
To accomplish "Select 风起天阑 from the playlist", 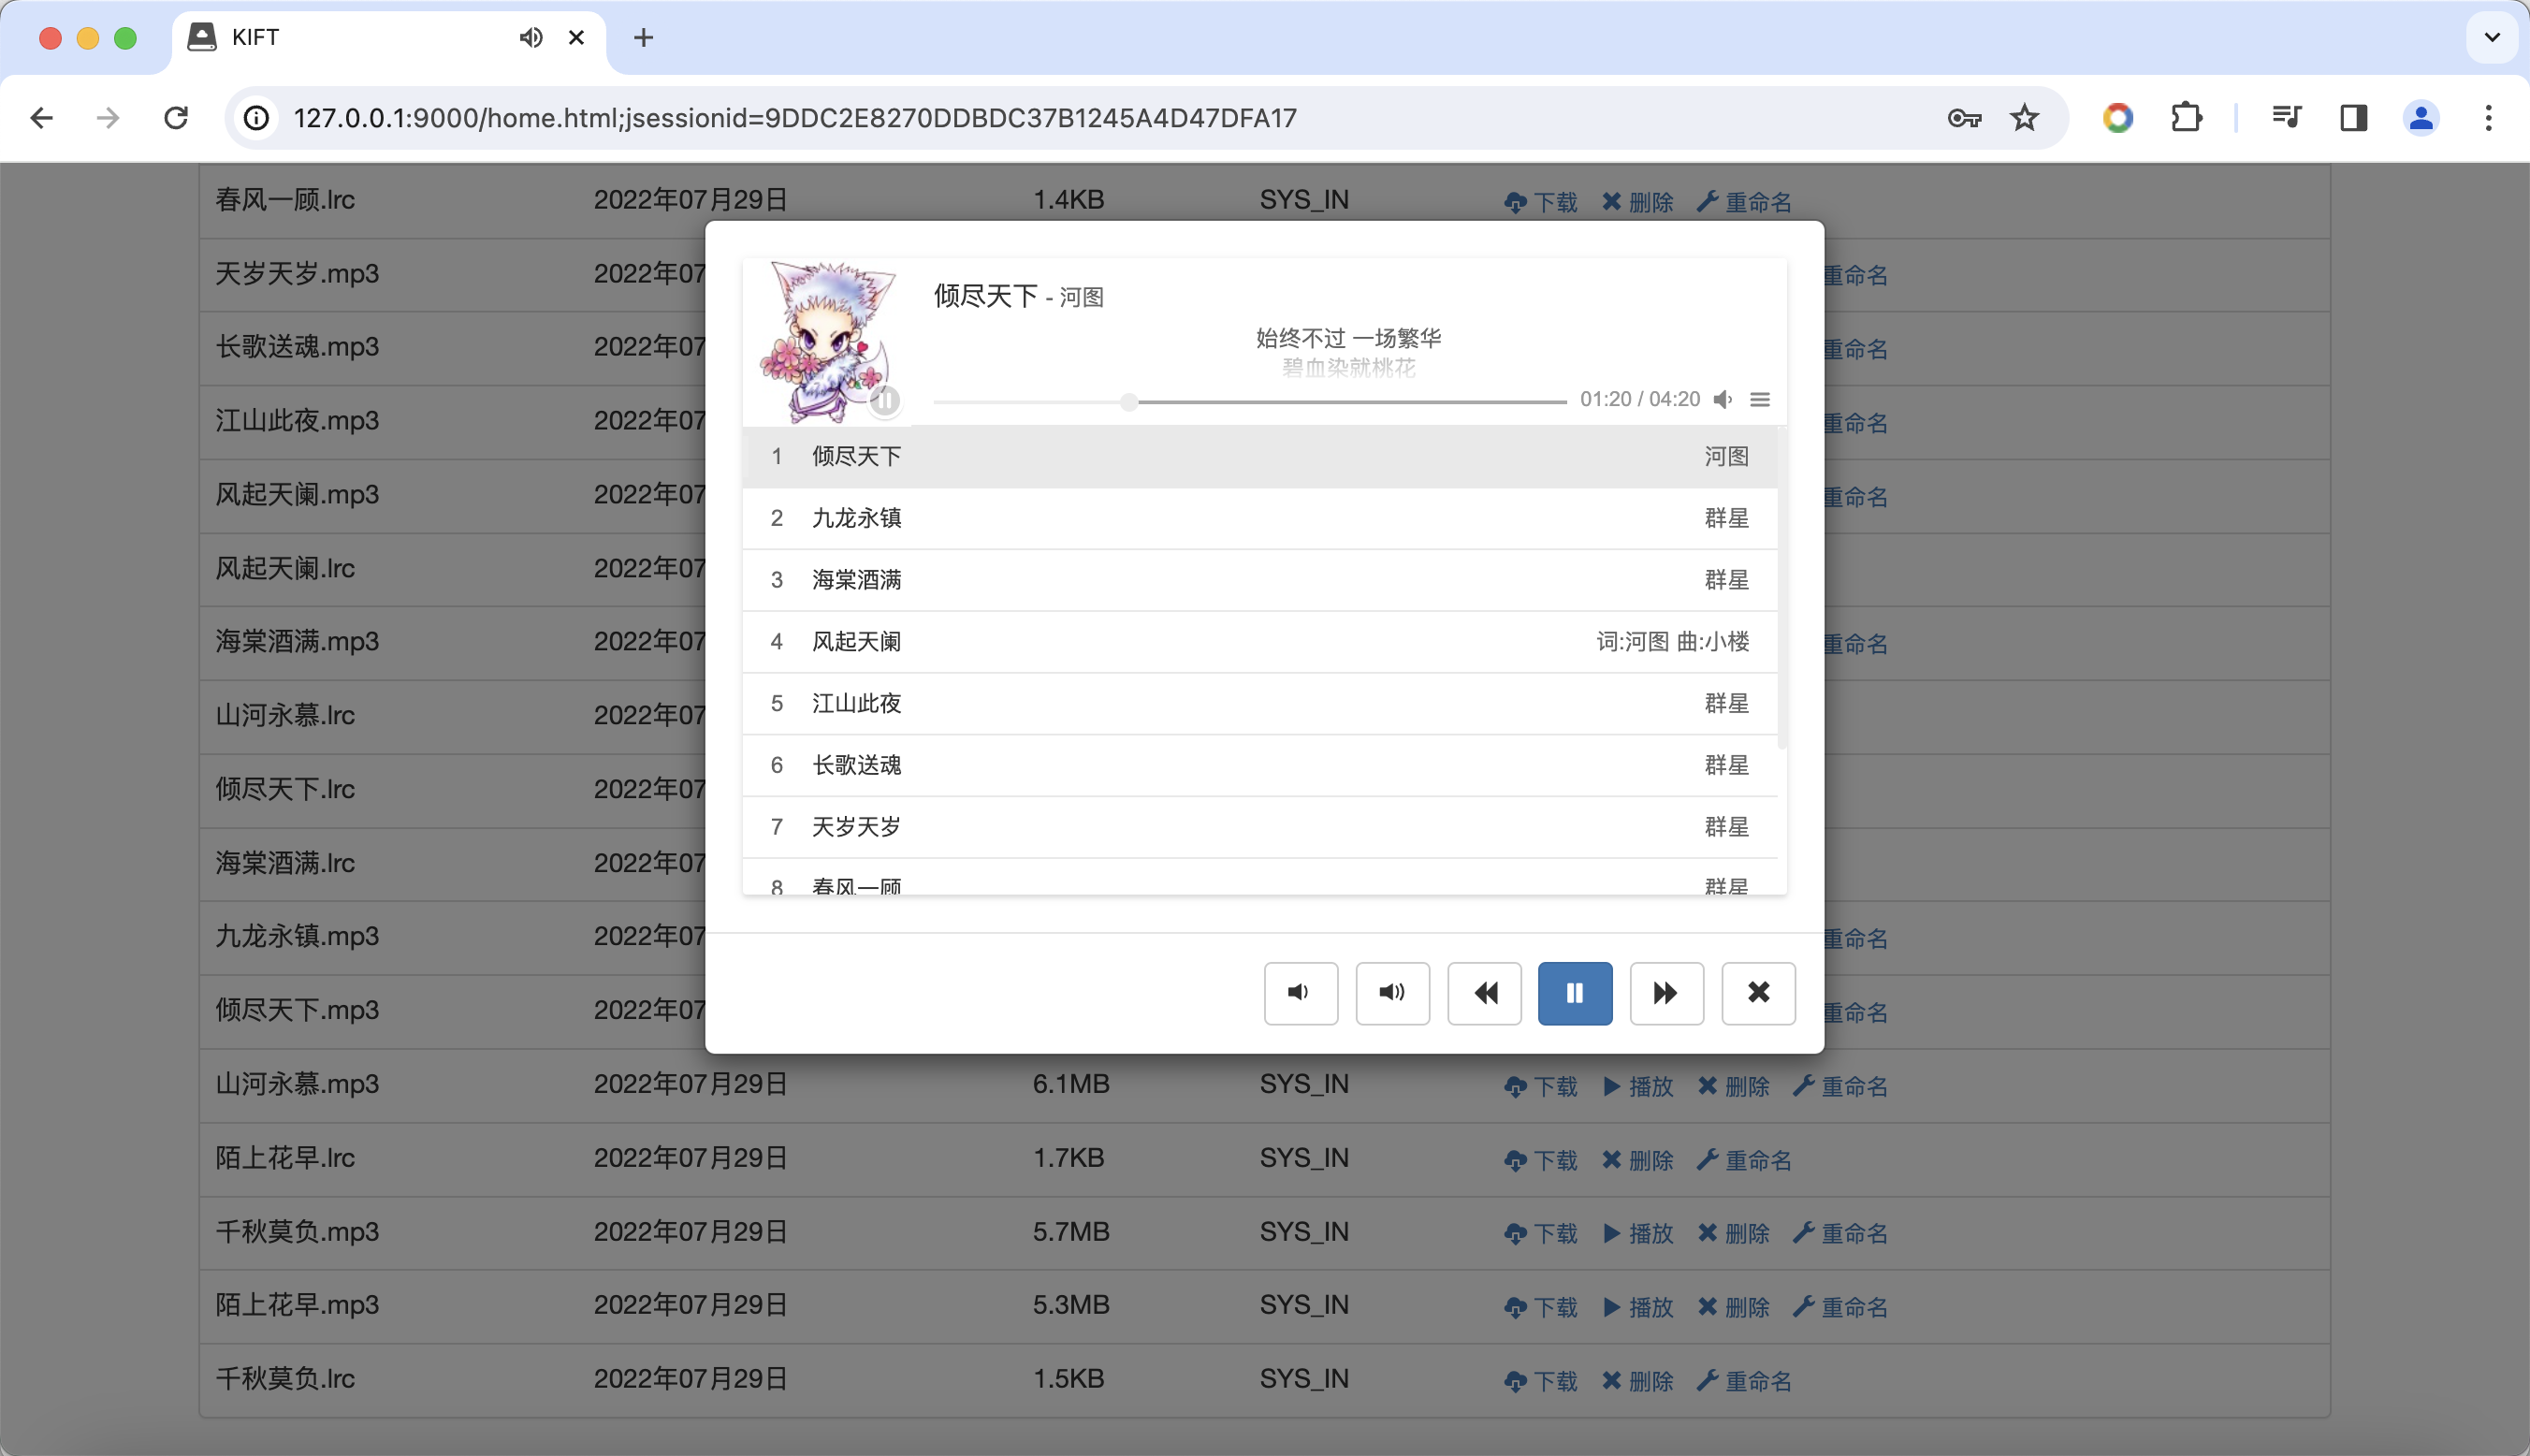I will 856,641.
